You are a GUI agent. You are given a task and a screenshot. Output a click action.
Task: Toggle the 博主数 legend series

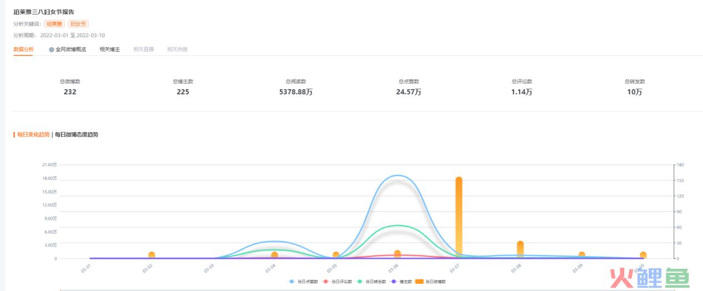coord(401,282)
